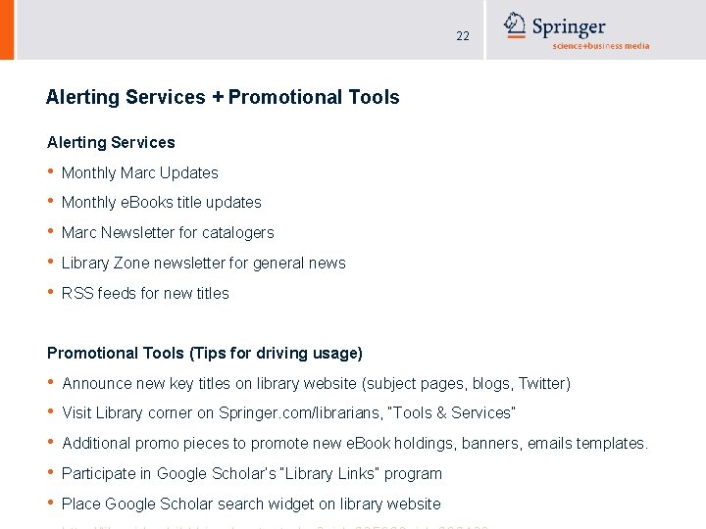The width and height of the screenshot is (706, 529).
Task: Click the science+business media tagline
Action: tap(601, 46)
